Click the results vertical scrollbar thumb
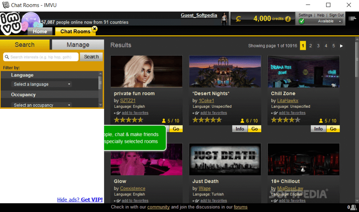The height and width of the screenshot is (212, 359). point(357,60)
